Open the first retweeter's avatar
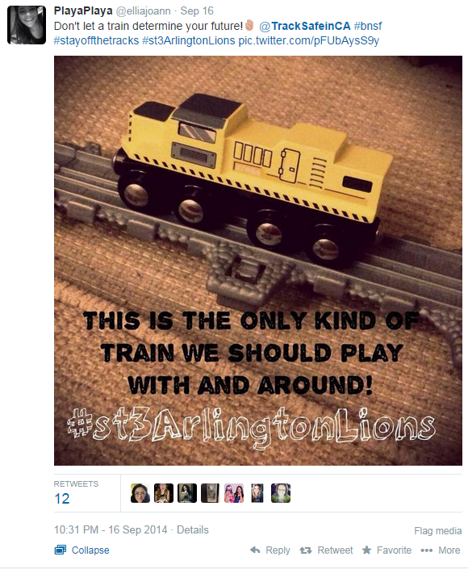Viewport: 468px width, 569px height. 140,493
